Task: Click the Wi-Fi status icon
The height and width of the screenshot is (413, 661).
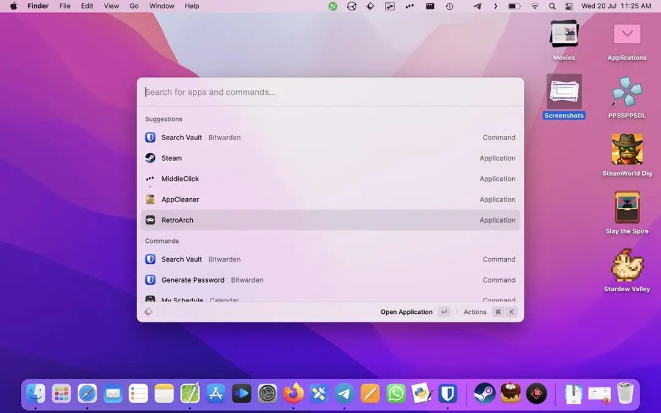Action: tap(535, 6)
